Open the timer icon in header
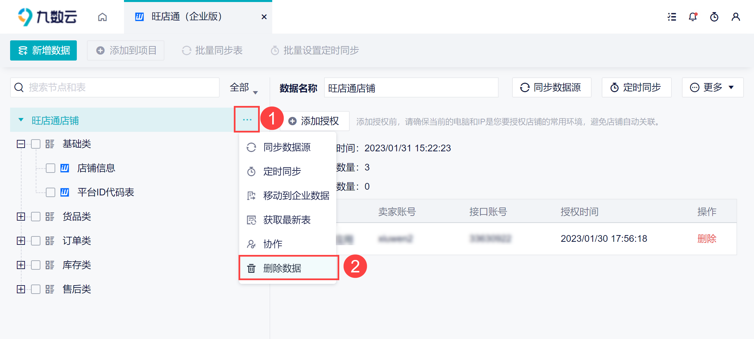 714,17
